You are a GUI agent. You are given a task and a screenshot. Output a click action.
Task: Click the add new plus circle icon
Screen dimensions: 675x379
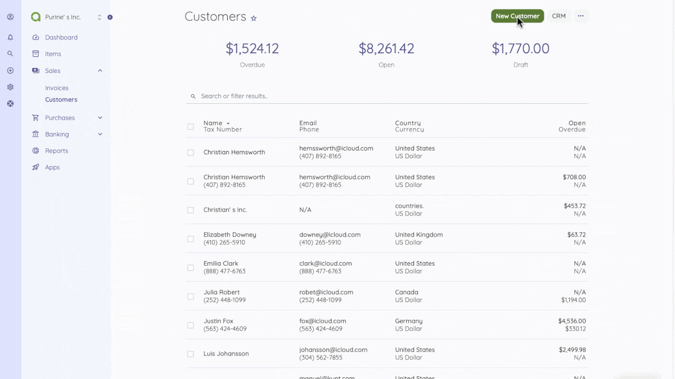[10, 71]
